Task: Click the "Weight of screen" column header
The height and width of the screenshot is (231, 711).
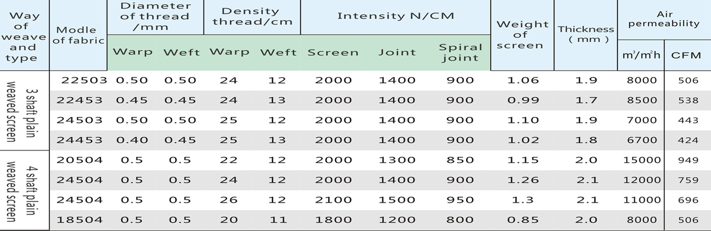Action: pos(522,35)
